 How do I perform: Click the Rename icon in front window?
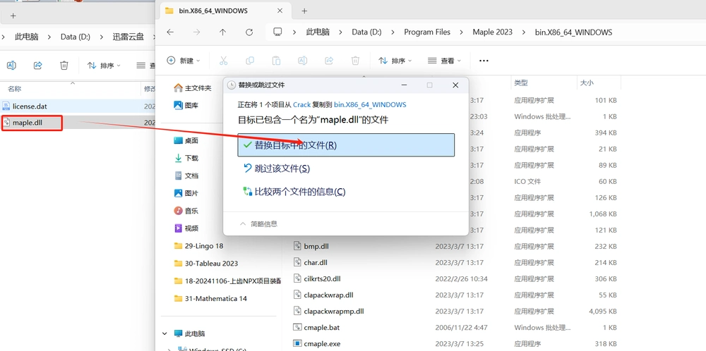pyautogui.click(x=303, y=60)
